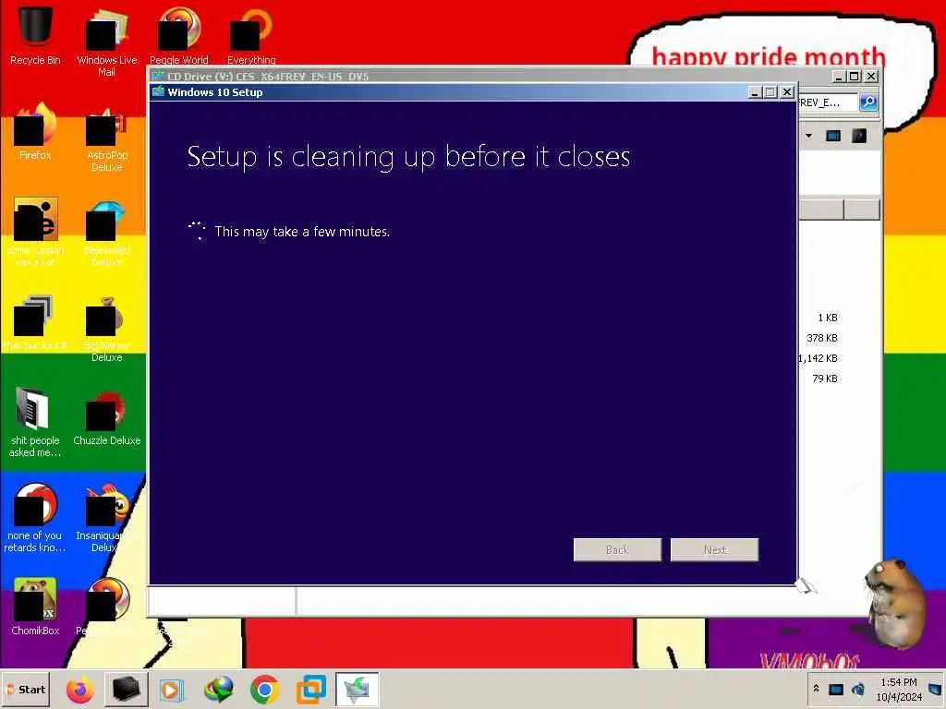Click the Next button in Setup
This screenshot has width=946, height=709.
click(714, 550)
